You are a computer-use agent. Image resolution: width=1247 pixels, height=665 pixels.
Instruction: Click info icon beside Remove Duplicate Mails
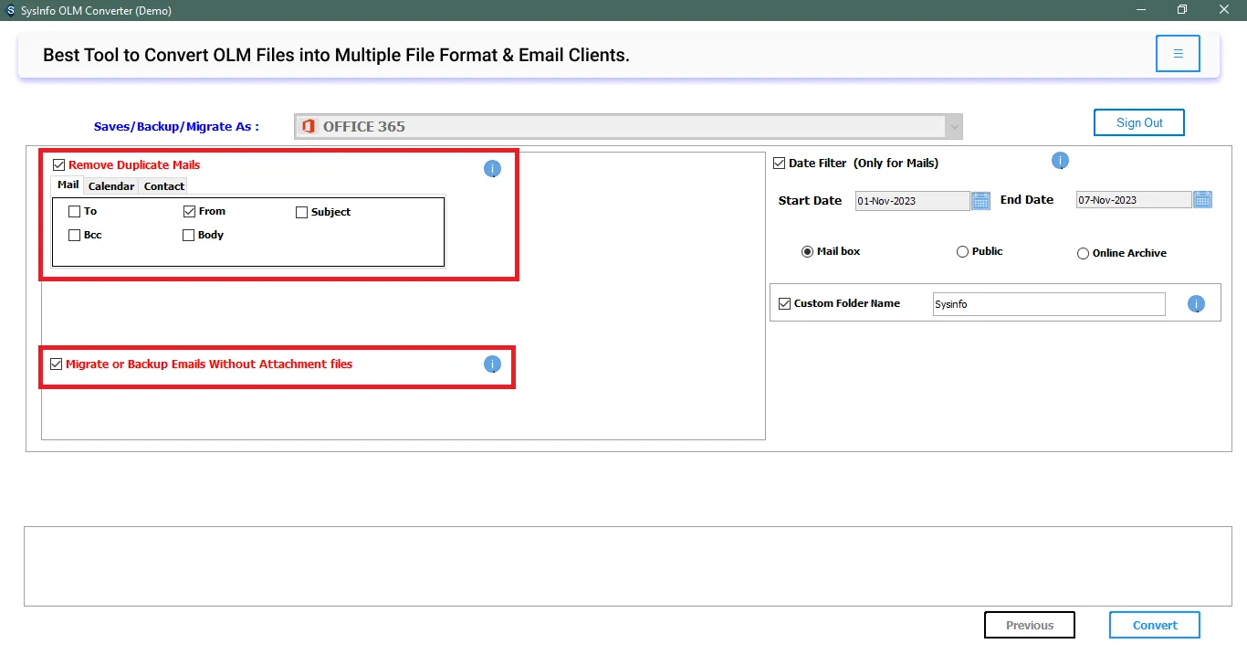tap(492, 168)
